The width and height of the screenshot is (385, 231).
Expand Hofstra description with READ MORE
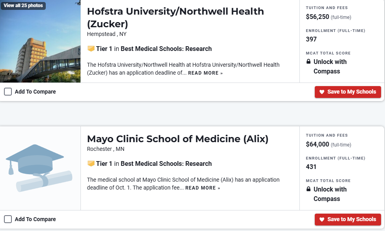point(205,73)
